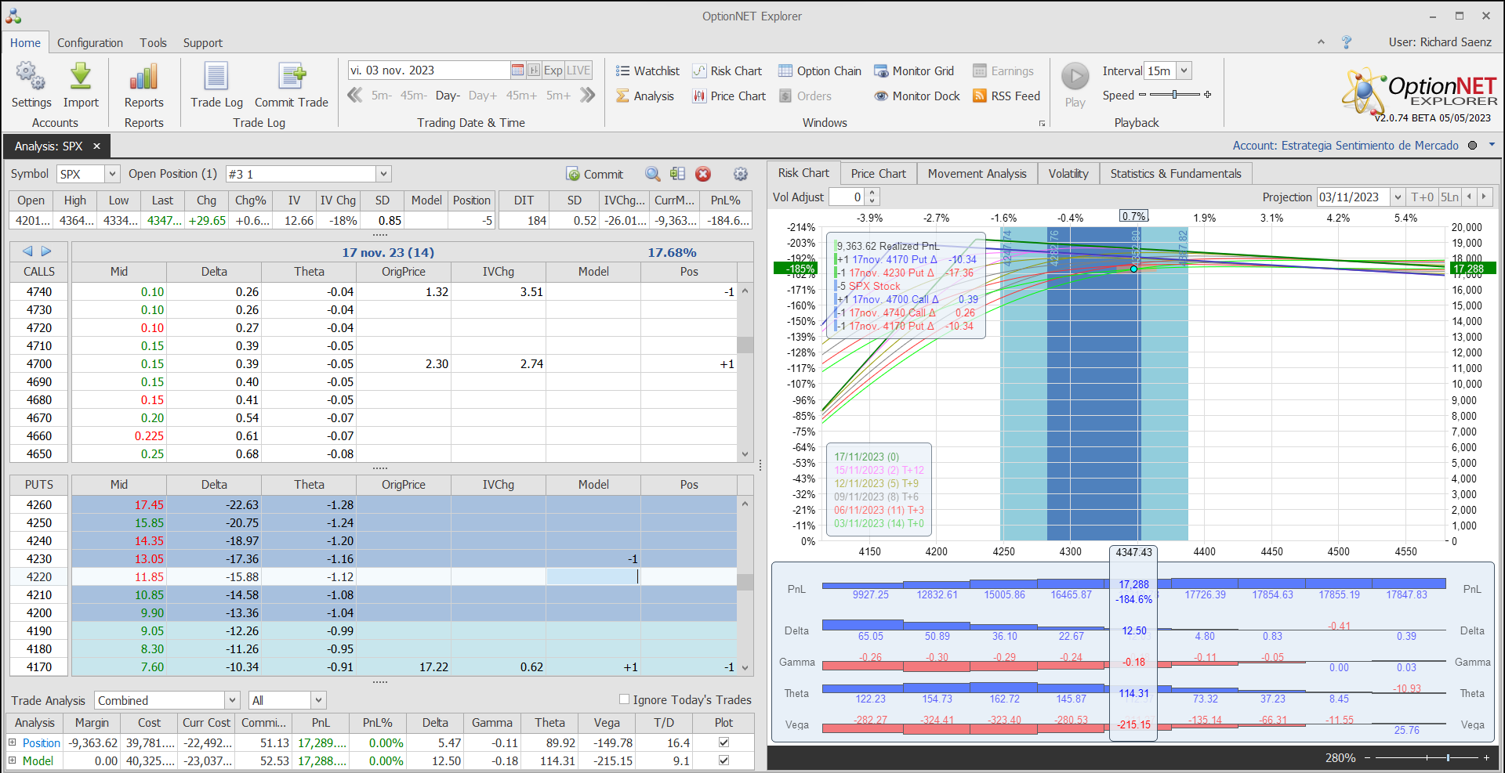
Task: Enable Ignore Today's Trades checkbox
Action: click(x=625, y=699)
